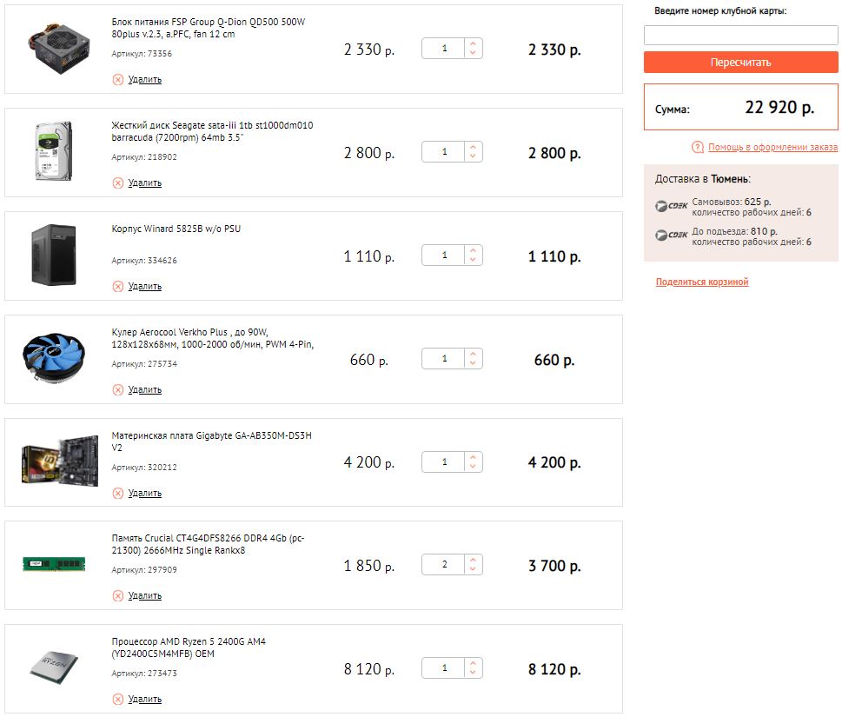Viewport: 842px width, 717px height.
Task: Increase quantity of AMD Ryzen processor
Action: pos(473,663)
